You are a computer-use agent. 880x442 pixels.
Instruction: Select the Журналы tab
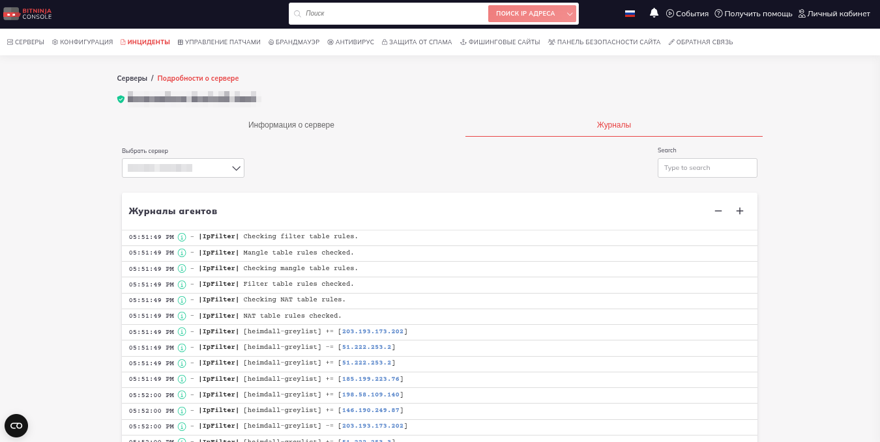pos(613,125)
